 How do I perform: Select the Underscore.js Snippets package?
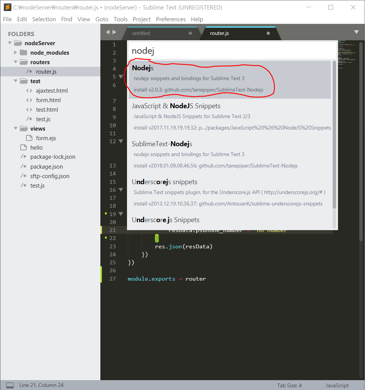coord(230,221)
